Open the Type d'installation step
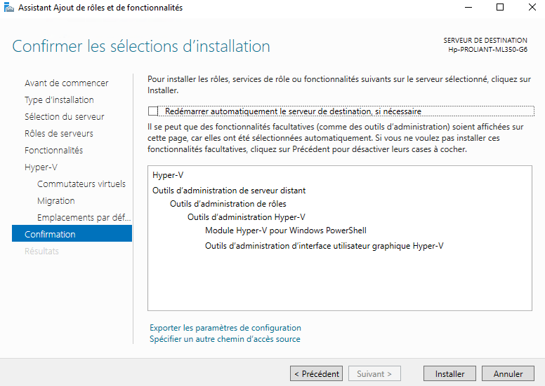The width and height of the screenshot is (545, 386). (x=59, y=100)
